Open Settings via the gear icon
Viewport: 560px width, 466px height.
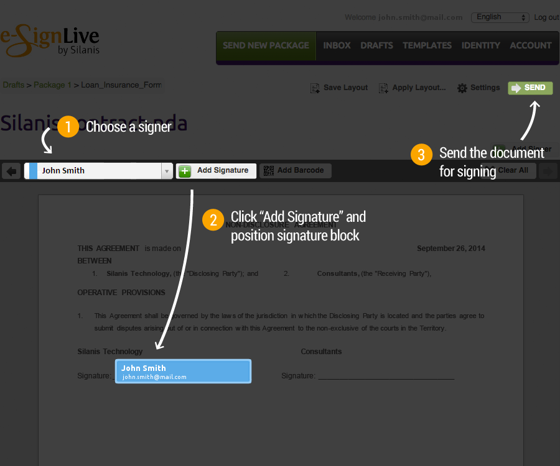pos(462,88)
